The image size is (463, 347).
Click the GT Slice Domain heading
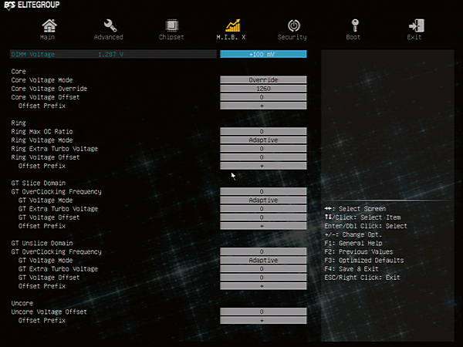click(39, 183)
